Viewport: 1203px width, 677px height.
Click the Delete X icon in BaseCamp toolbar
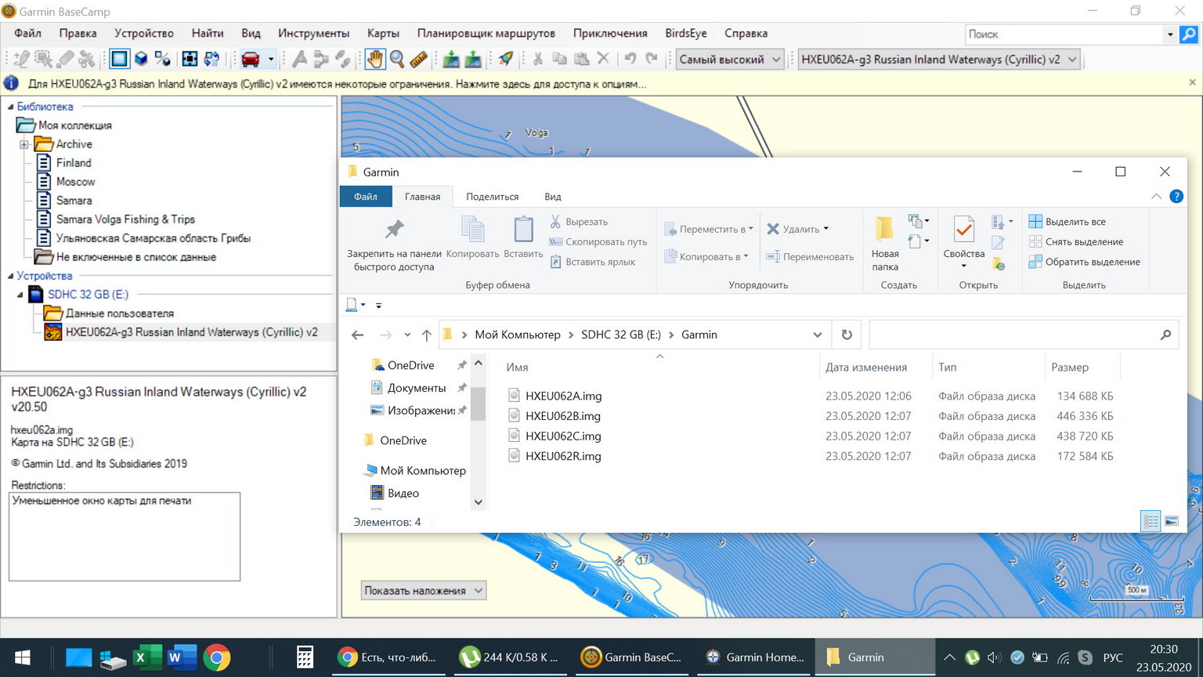[603, 59]
